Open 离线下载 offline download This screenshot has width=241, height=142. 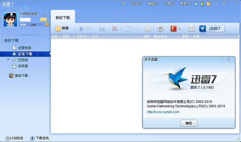point(18,76)
